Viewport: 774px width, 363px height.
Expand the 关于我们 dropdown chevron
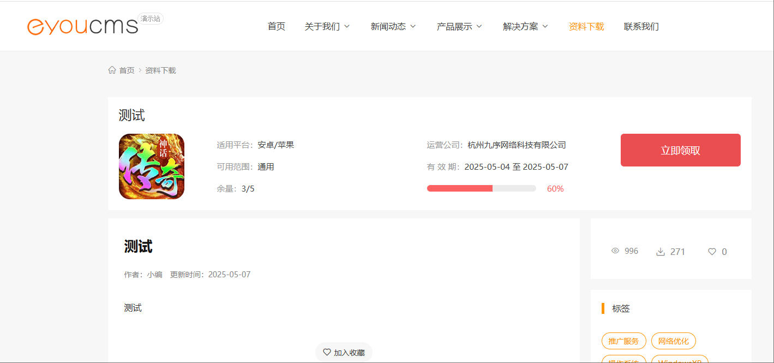point(347,26)
